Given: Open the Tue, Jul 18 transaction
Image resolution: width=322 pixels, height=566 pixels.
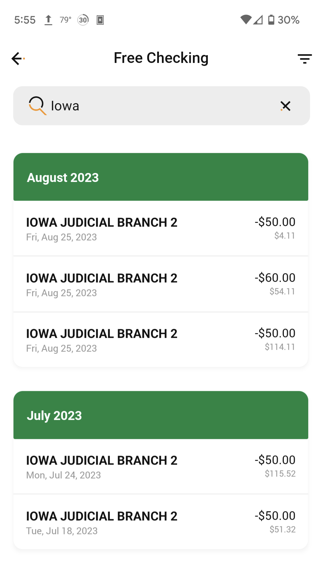Looking at the screenshot, I should (161, 522).
